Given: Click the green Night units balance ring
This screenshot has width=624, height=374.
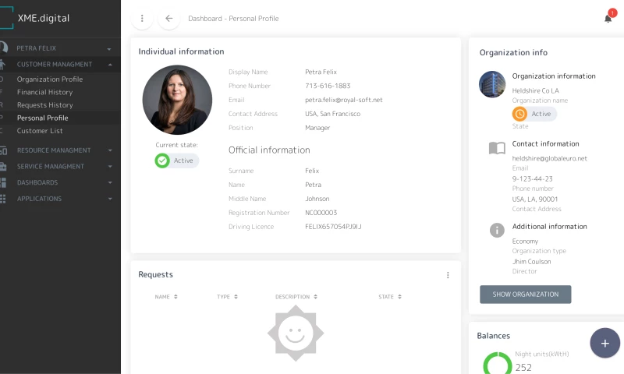Looking at the screenshot, I should pos(497,365).
